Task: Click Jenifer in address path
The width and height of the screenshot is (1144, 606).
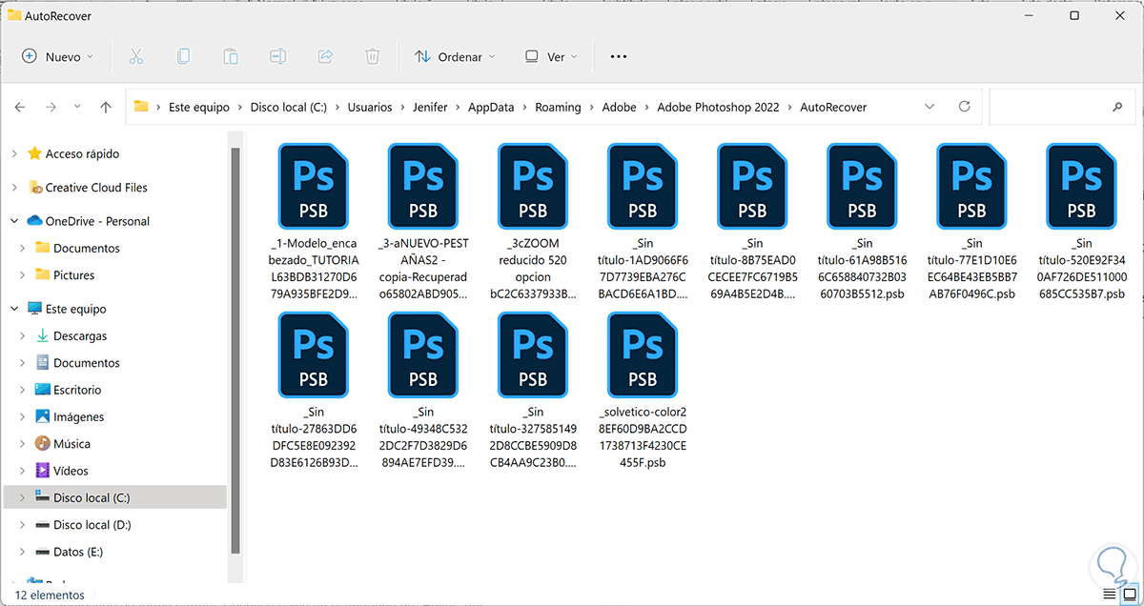Action: [x=430, y=108]
